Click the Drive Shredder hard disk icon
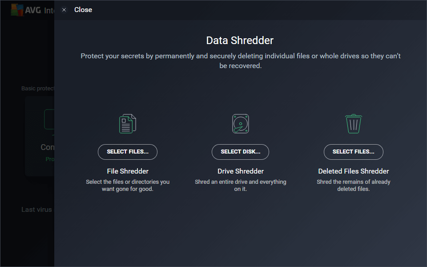 coord(241,123)
